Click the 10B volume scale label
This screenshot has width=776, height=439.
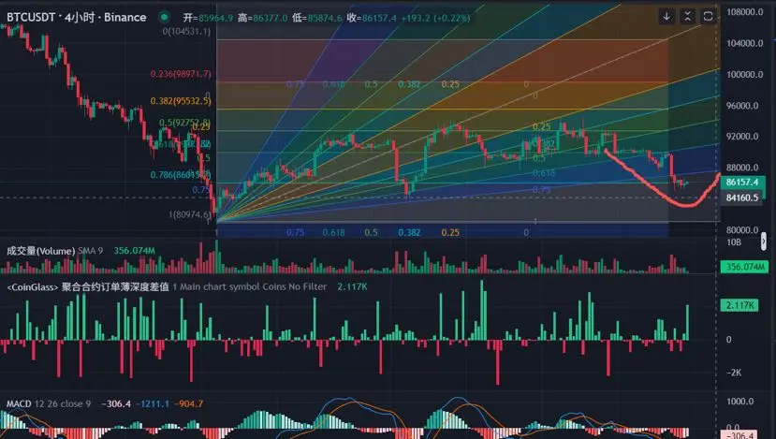click(x=734, y=242)
